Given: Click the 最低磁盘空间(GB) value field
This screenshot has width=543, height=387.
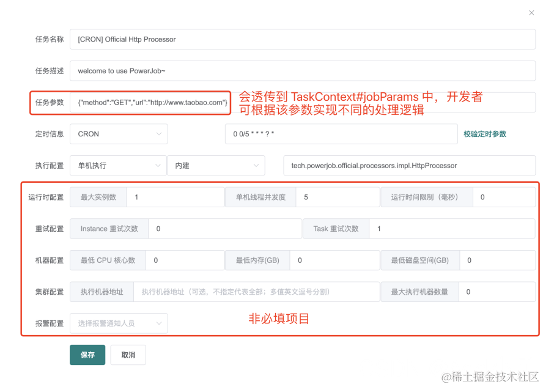Looking at the screenshot, I should click(x=498, y=260).
